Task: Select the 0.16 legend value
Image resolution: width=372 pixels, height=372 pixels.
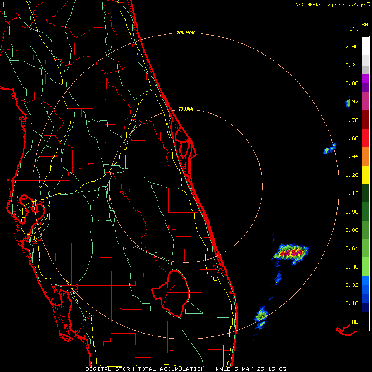Action: (352, 303)
